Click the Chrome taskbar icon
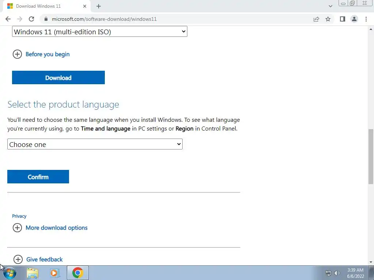This screenshot has width=374, height=280. tap(78, 273)
